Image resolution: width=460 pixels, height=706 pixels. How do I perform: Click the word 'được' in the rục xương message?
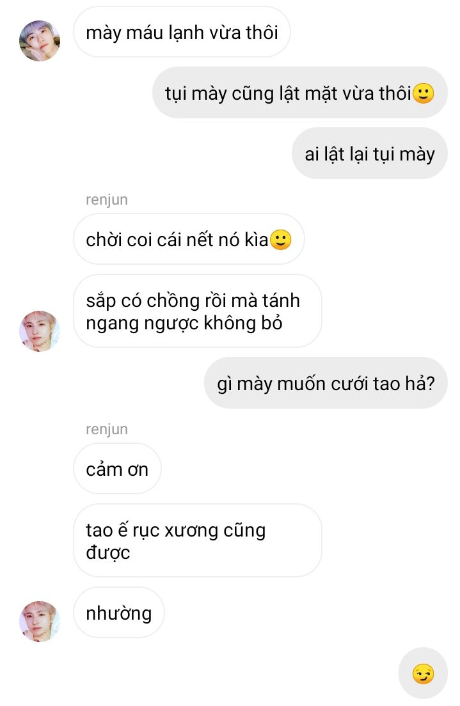pyautogui.click(x=107, y=553)
